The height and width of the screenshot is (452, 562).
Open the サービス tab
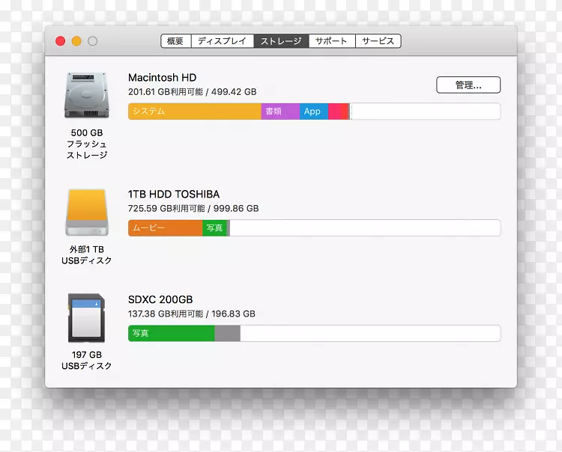click(x=378, y=41)
